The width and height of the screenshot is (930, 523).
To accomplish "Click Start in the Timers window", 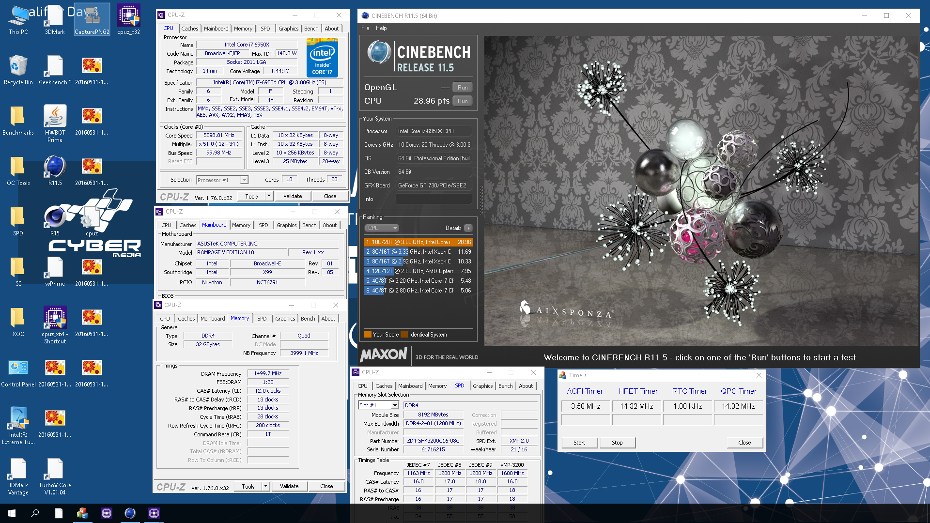I will (579, 443).
